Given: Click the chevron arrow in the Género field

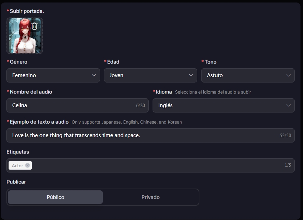Looking at the screenshot, I should click(94, 75).
